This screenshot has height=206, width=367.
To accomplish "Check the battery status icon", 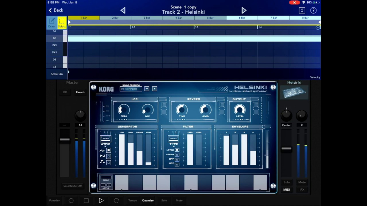I will click(317, 2).
